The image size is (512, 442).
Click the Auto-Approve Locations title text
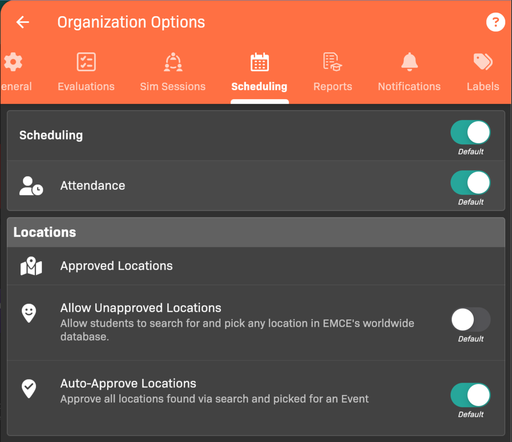(128, 383)
